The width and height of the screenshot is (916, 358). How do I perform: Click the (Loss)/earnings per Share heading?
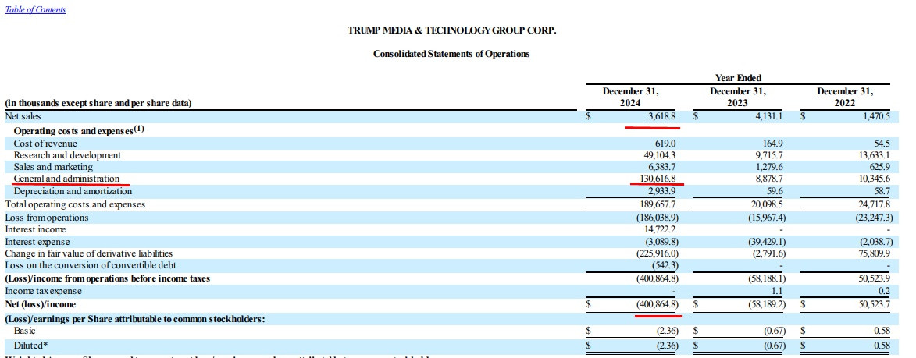(135, 318)
